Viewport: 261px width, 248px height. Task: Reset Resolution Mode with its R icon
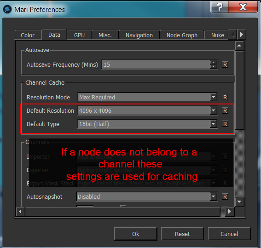(225, 97)
